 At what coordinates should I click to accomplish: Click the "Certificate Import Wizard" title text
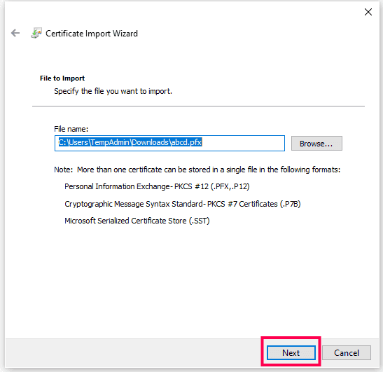[x=92, y=34]
